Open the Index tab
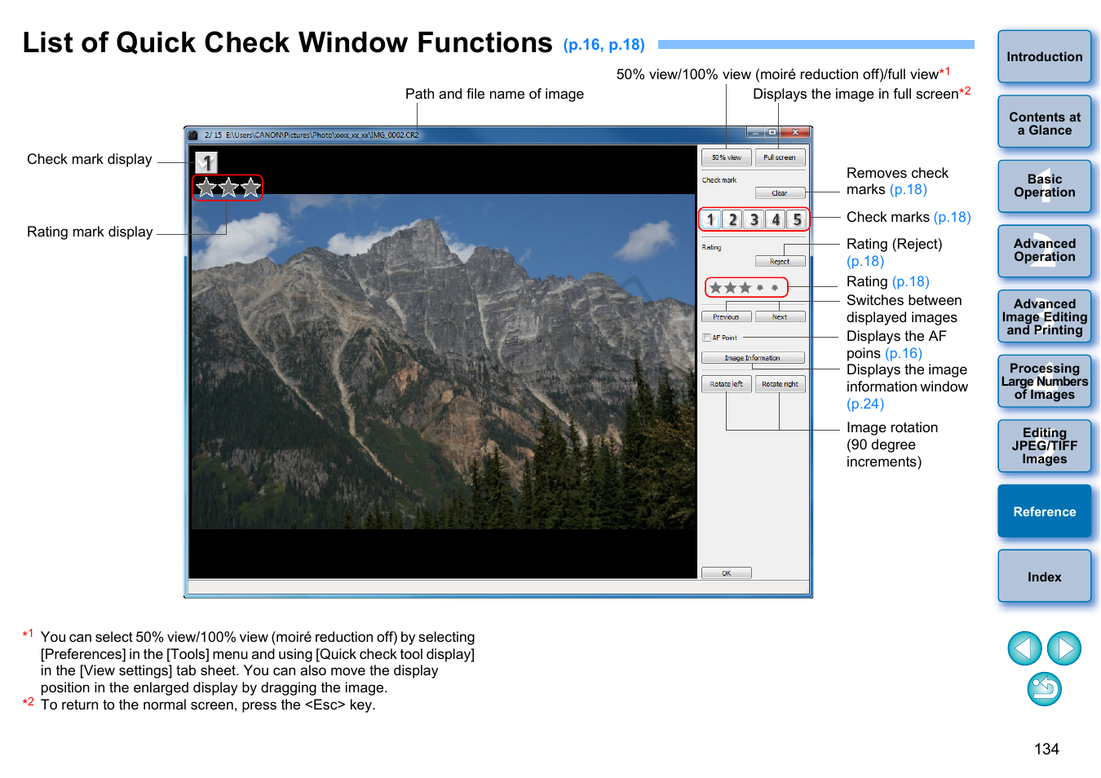This screenshot has height=778, width=1101. [x=1045, y=577]
